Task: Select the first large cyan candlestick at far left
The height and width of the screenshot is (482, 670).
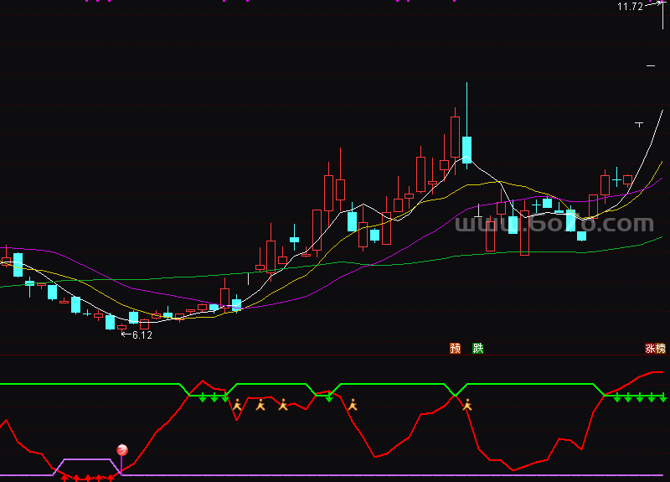Action: pos(18,264)
